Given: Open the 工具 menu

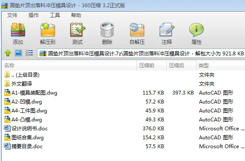Looking at the screenshot, I should (55, 15).
